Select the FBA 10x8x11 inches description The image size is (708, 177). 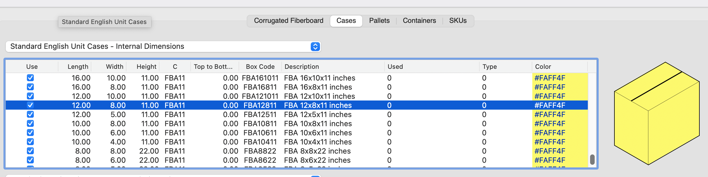point(318,124)
